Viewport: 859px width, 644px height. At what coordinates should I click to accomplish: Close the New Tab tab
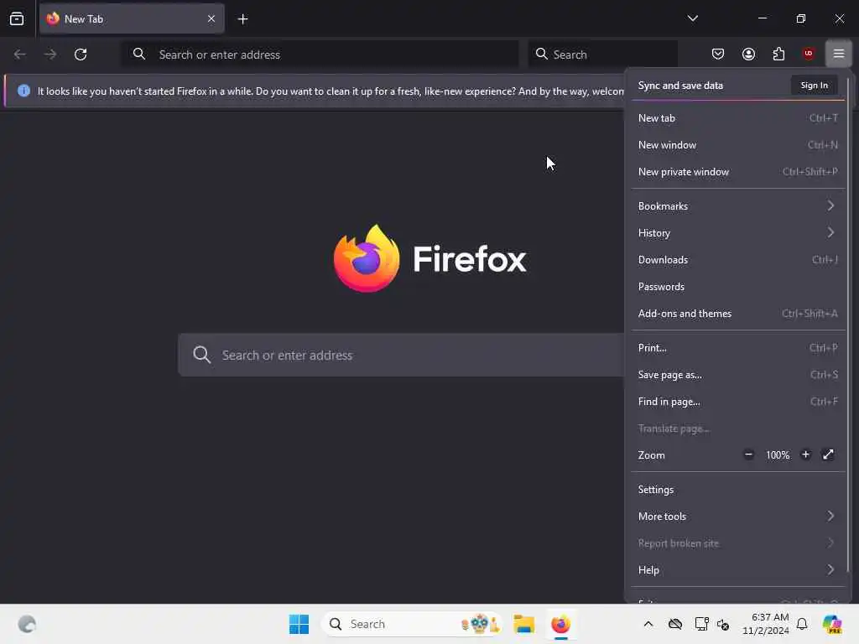[x=211, y=18]
